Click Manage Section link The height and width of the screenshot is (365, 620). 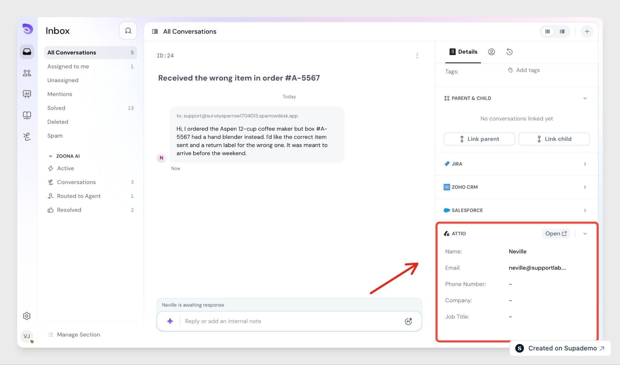74,335
